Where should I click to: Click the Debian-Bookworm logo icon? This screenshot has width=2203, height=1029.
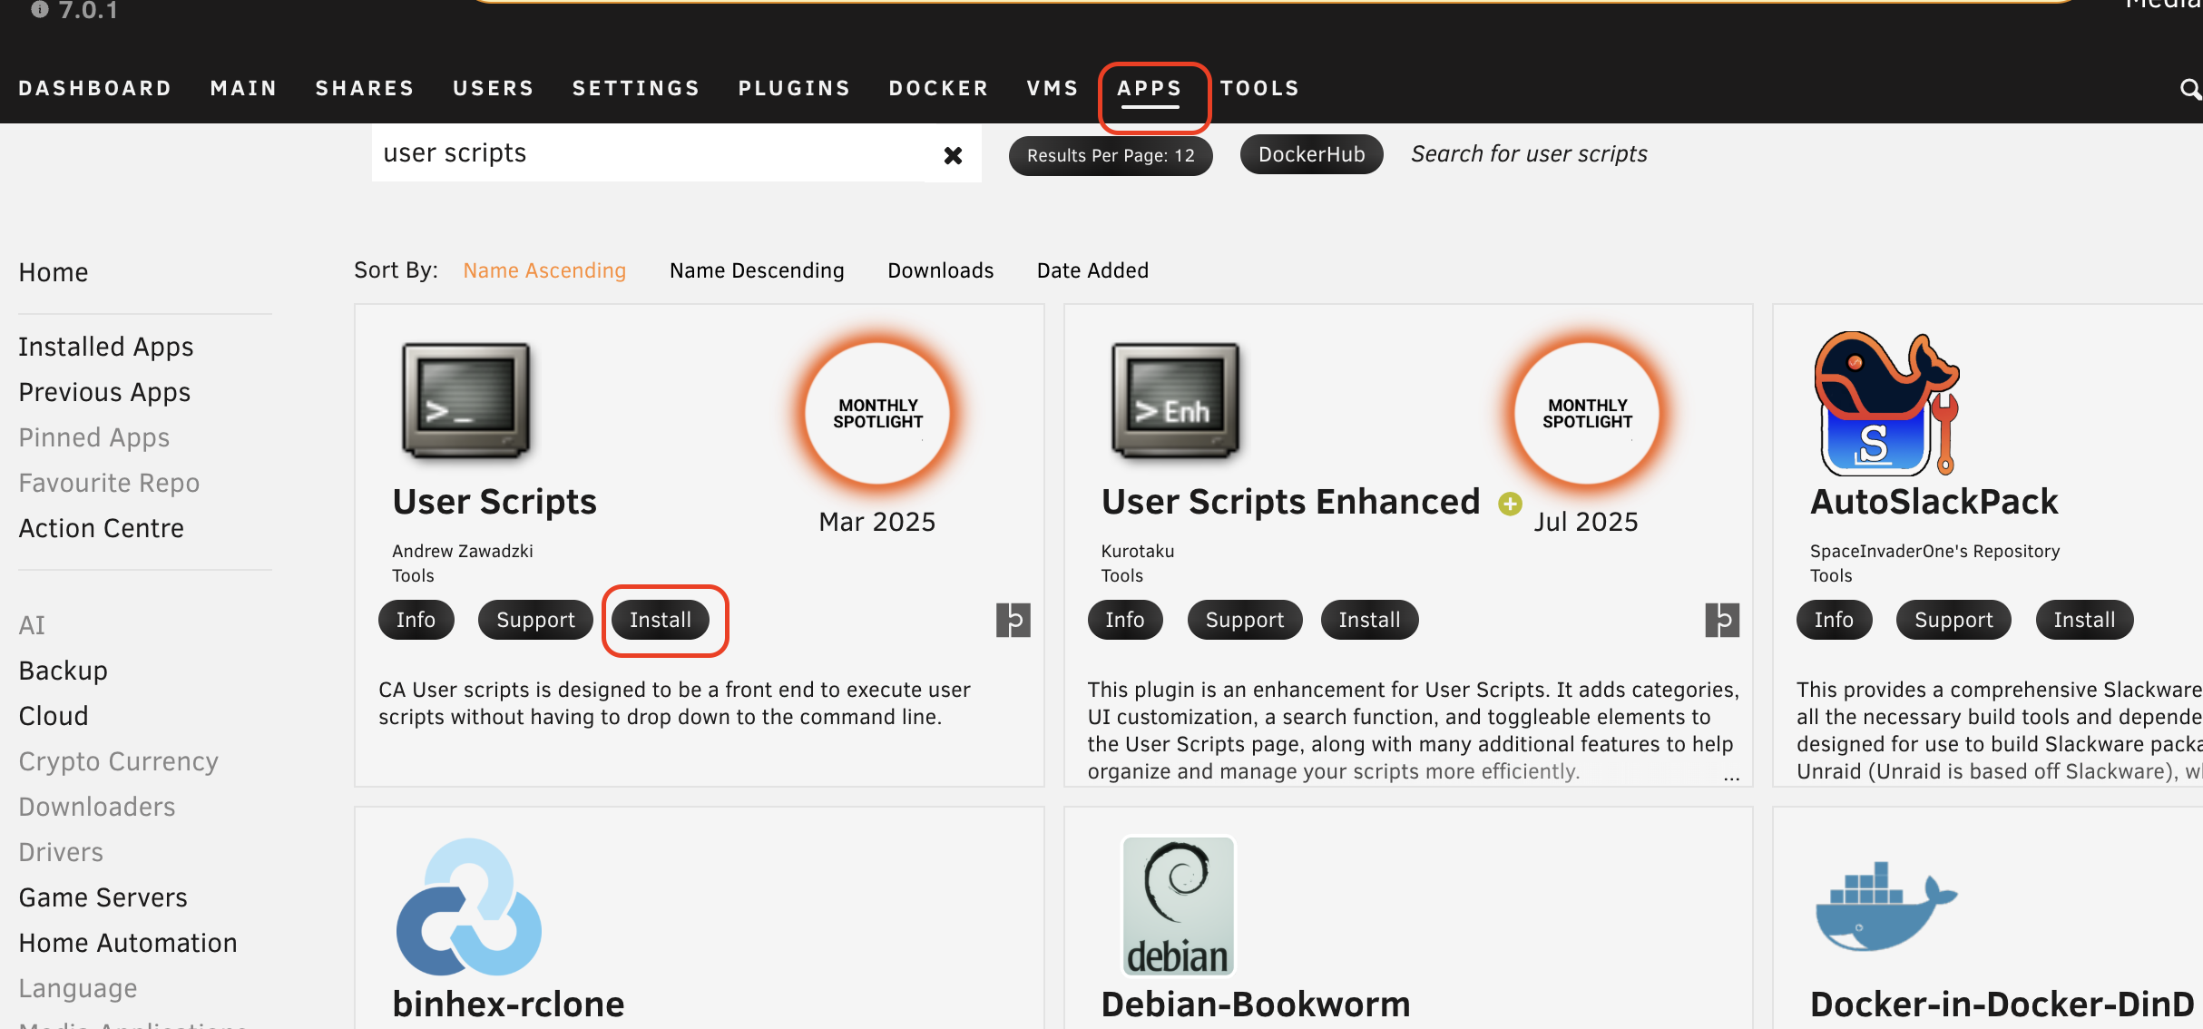(1179, 906)
